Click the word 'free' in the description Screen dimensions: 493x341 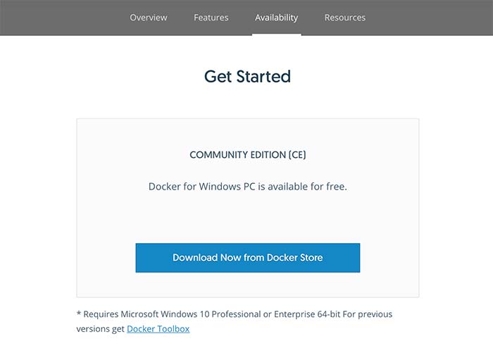[335, 187]
